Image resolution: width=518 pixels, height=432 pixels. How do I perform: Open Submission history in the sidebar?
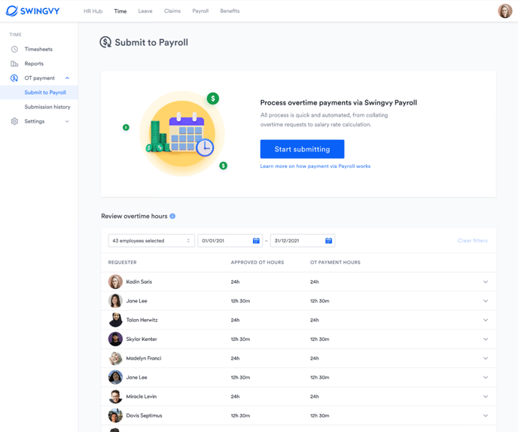point(47,107)
